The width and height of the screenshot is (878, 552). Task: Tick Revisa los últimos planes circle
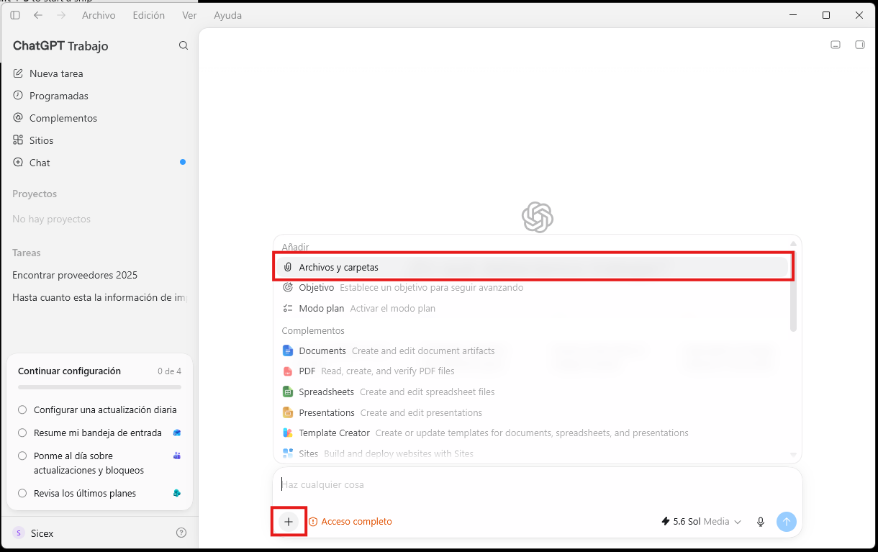pos(22,494)
